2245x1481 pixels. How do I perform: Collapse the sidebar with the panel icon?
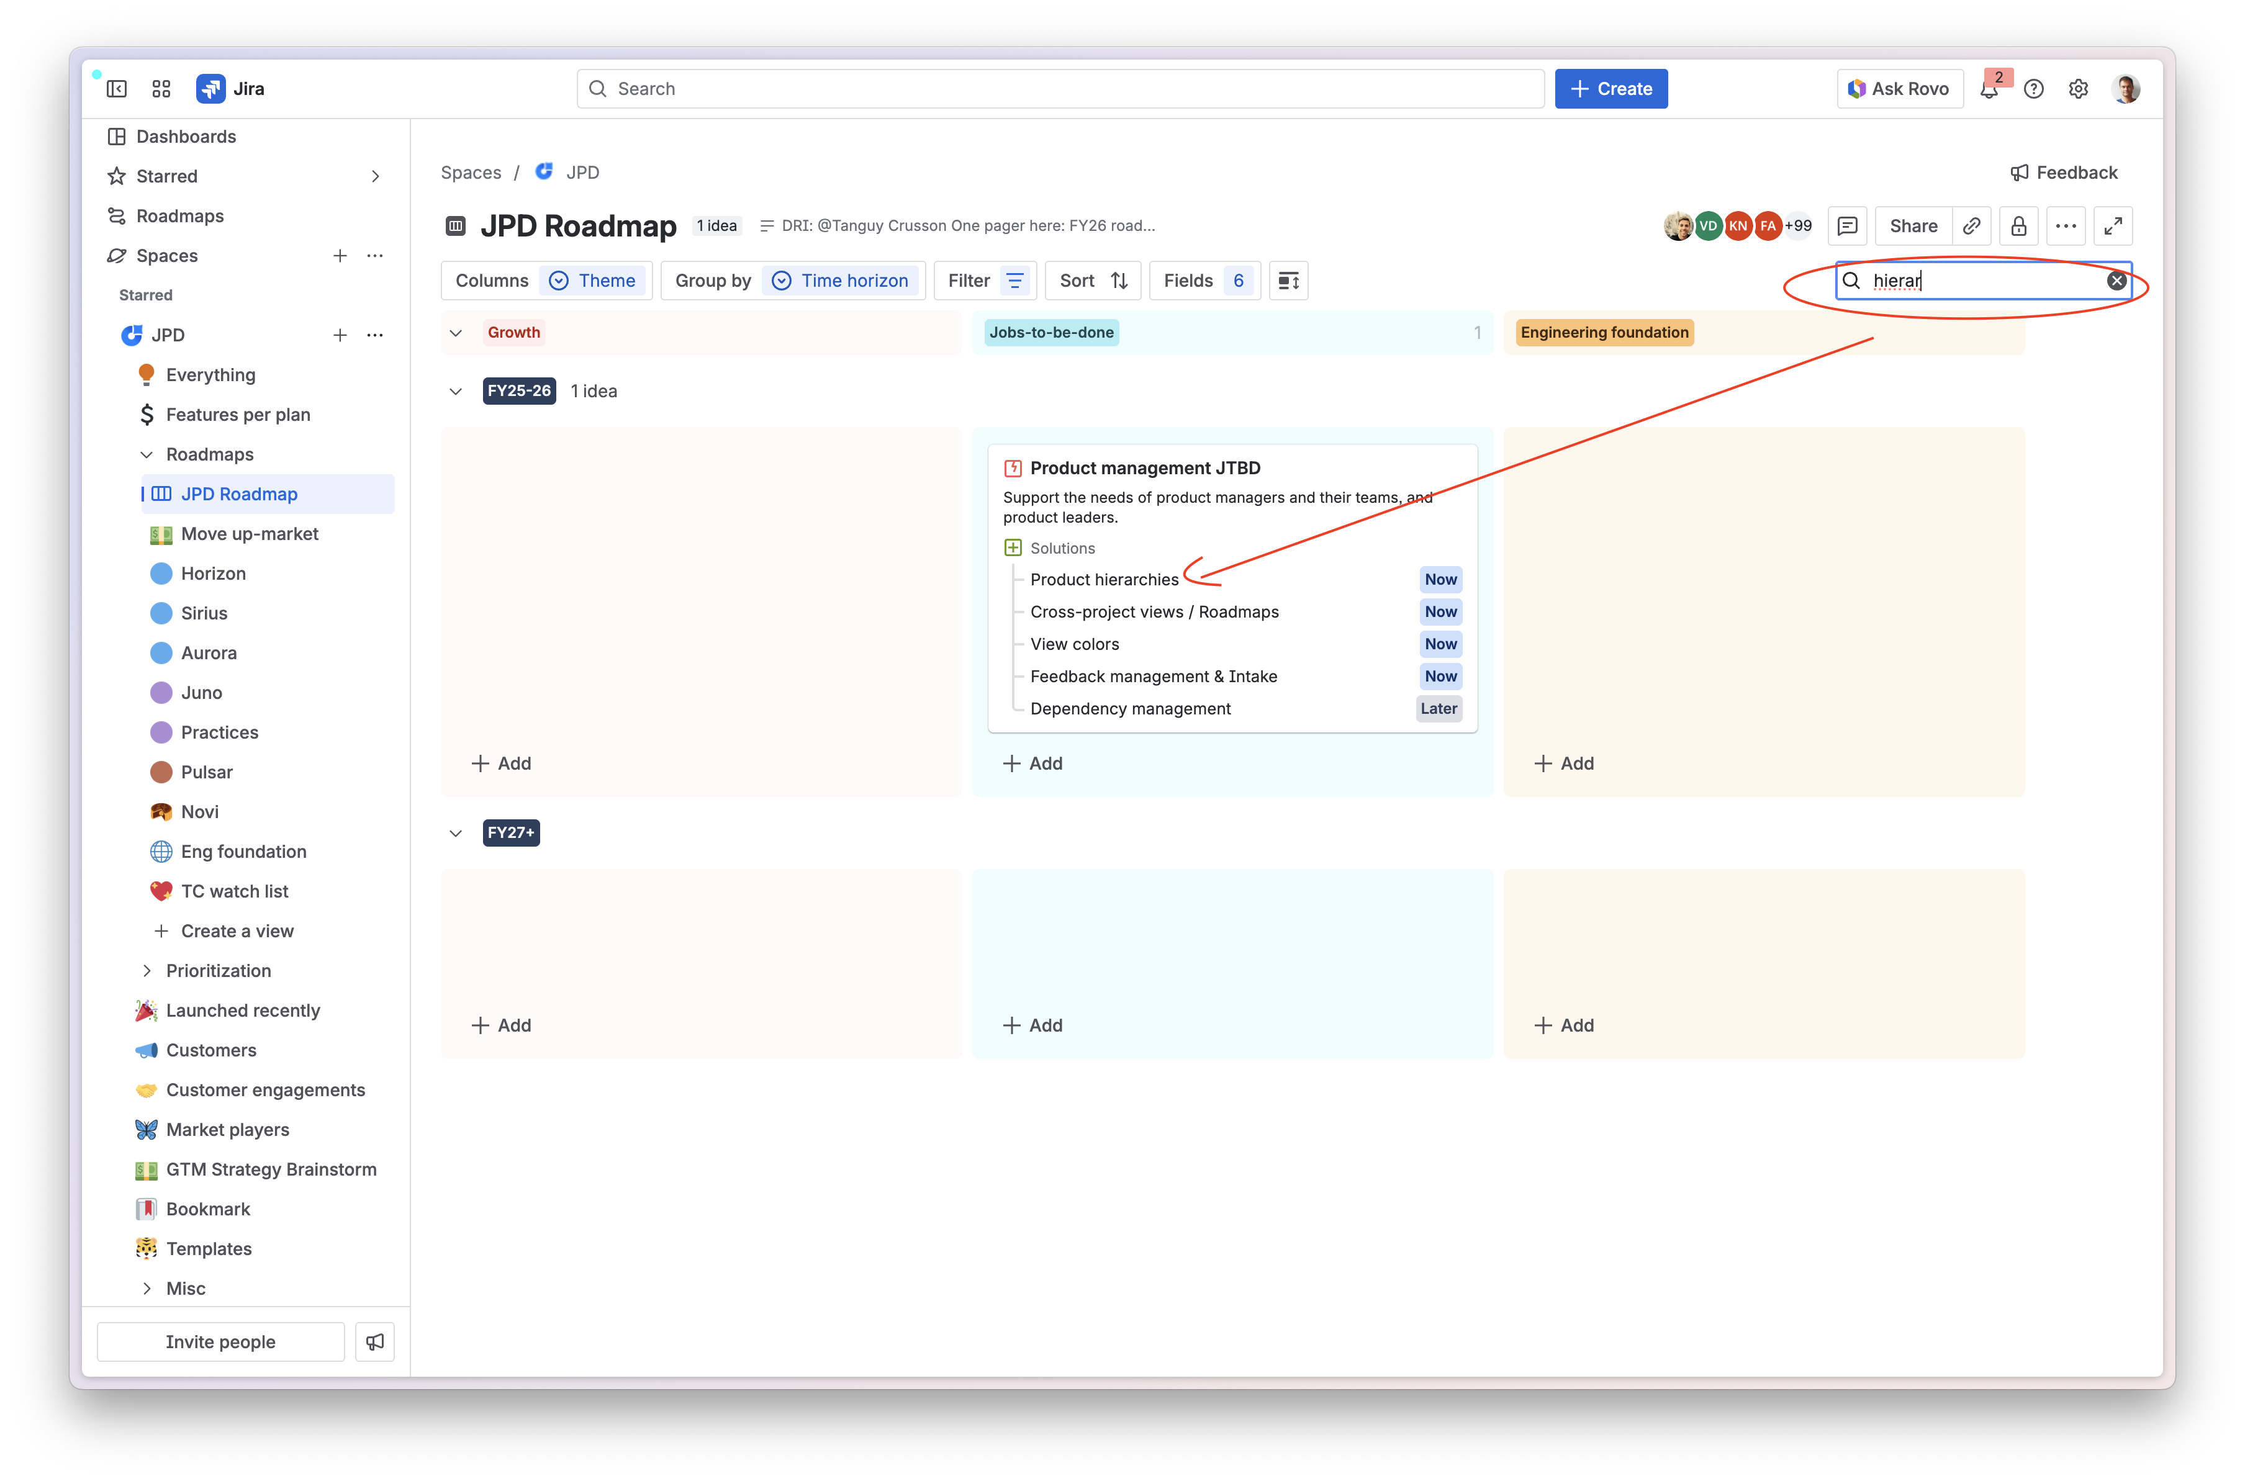tap(117, 89)
